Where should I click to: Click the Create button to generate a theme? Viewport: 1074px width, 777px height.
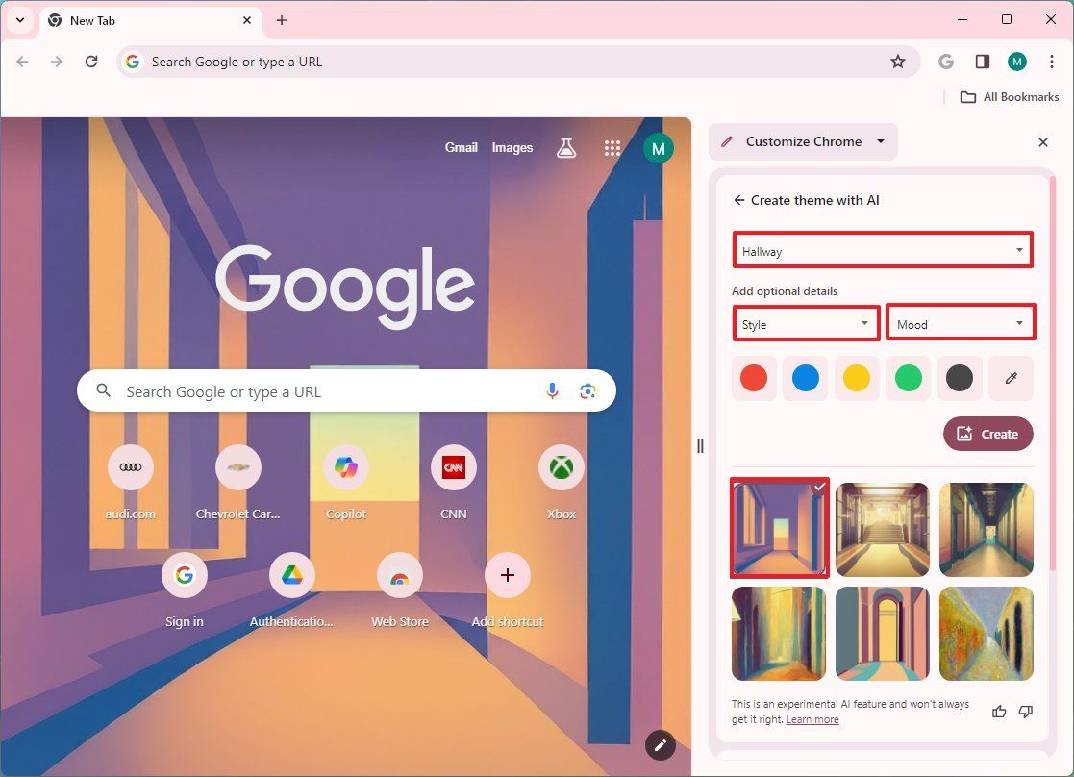[x=988, y=434]
